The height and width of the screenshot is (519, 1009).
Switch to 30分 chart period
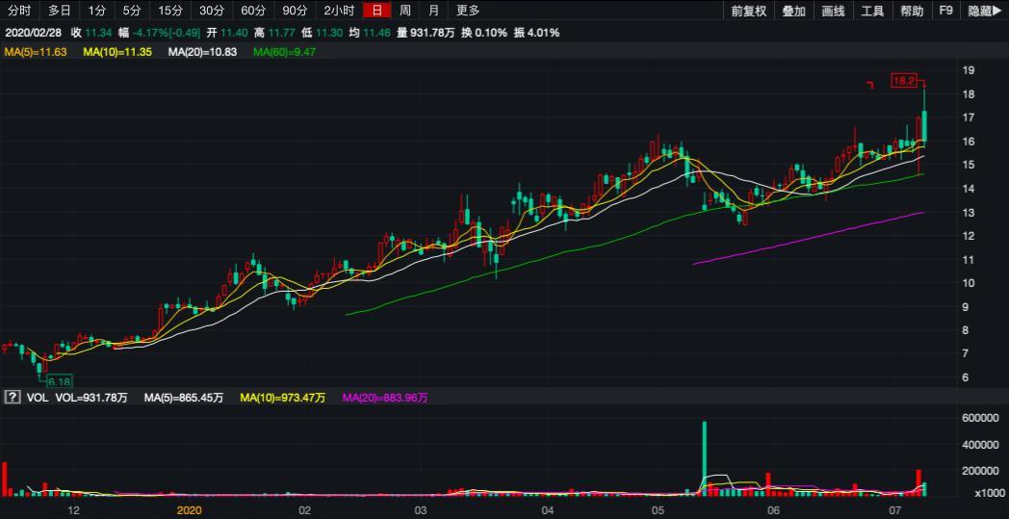click(x=211, y=11)
